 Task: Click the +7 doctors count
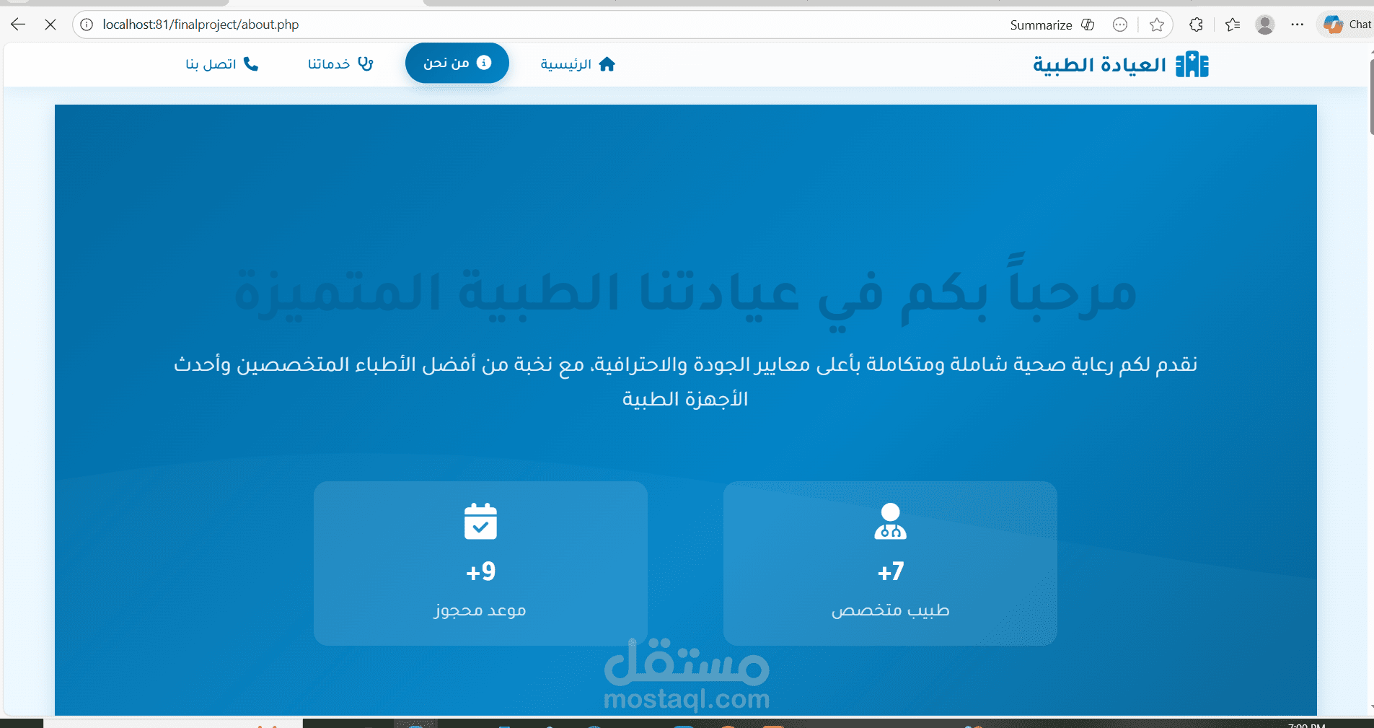(x=891, y=572)
